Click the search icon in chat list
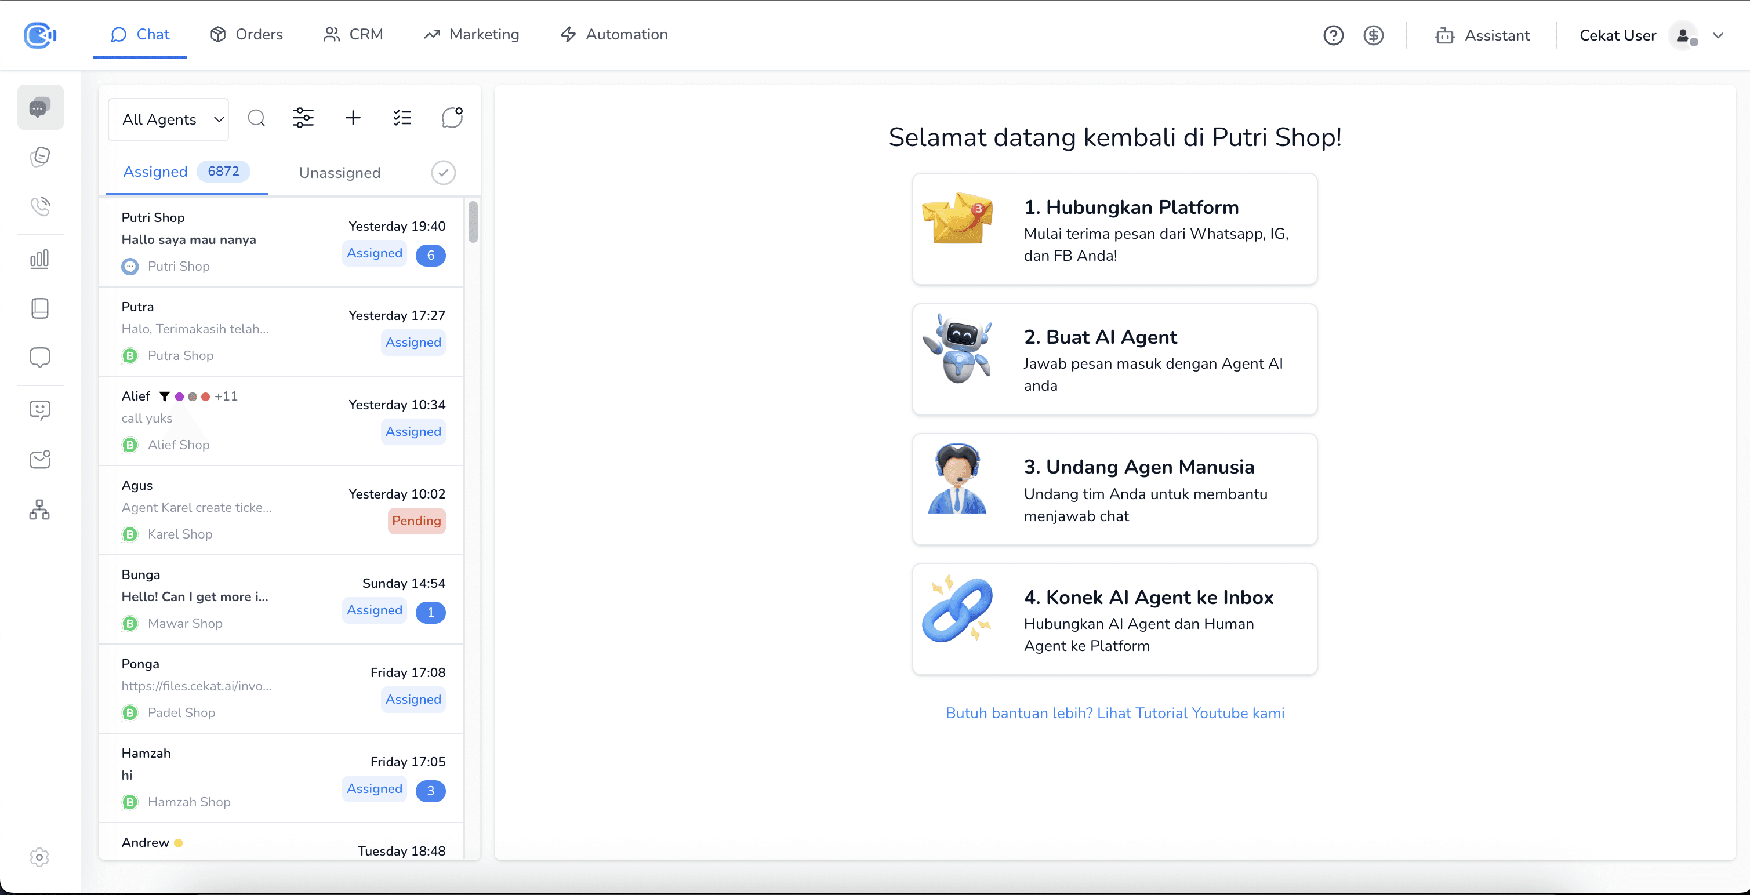The width and height of the screenshot is (1750, 895). pos(256,118)
